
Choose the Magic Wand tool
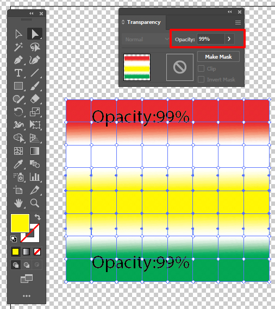(18, 47)
